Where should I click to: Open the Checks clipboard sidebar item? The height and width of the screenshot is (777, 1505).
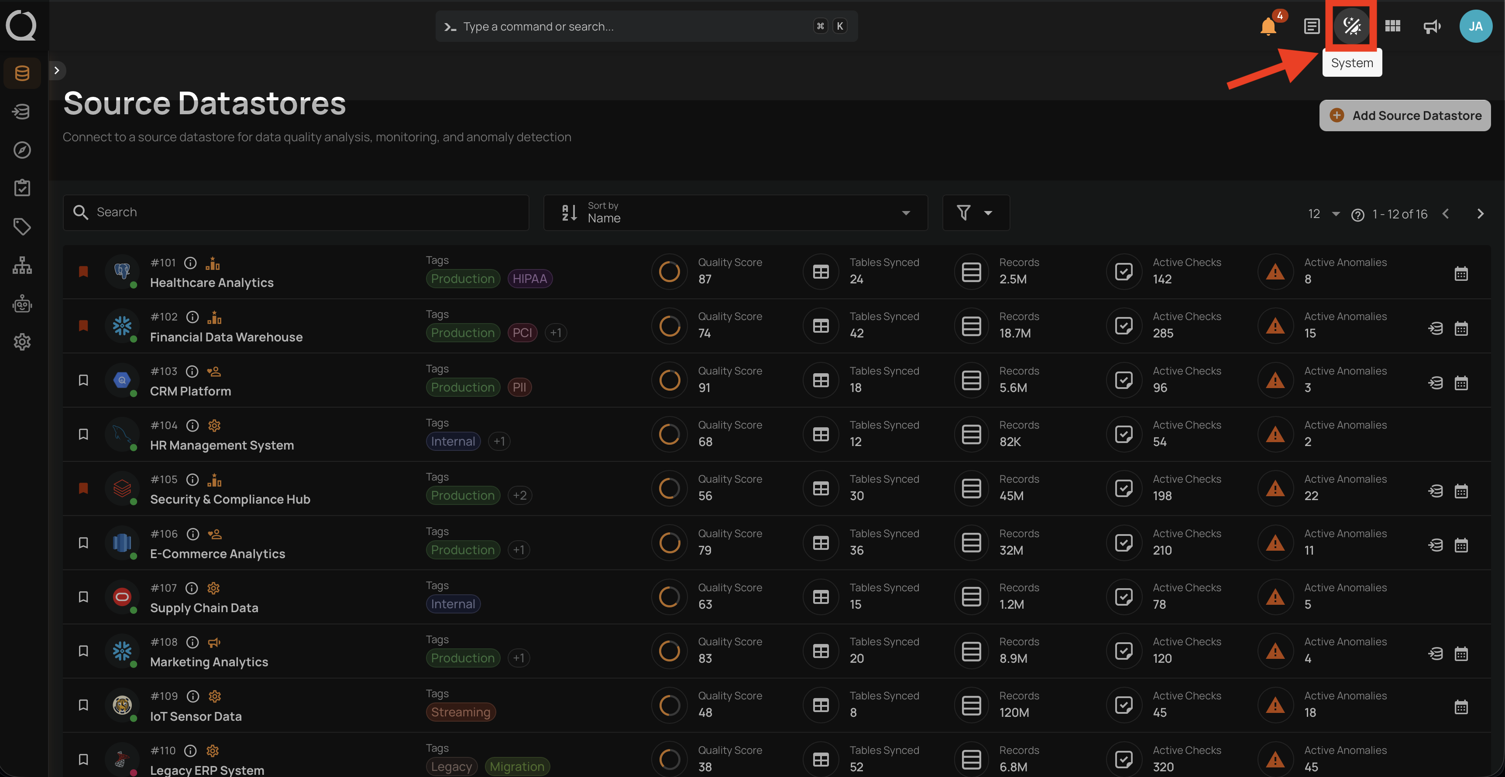pyautogui.click(x=22, y=188)
